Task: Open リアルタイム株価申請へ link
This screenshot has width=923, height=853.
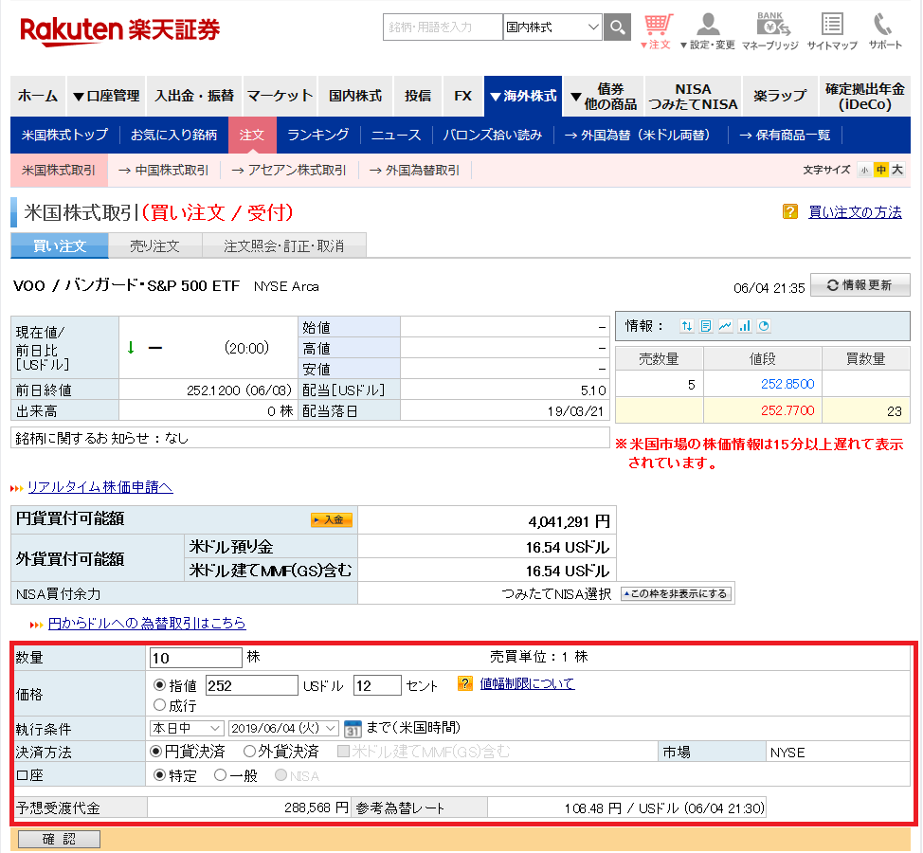Action: coord(100,487)
